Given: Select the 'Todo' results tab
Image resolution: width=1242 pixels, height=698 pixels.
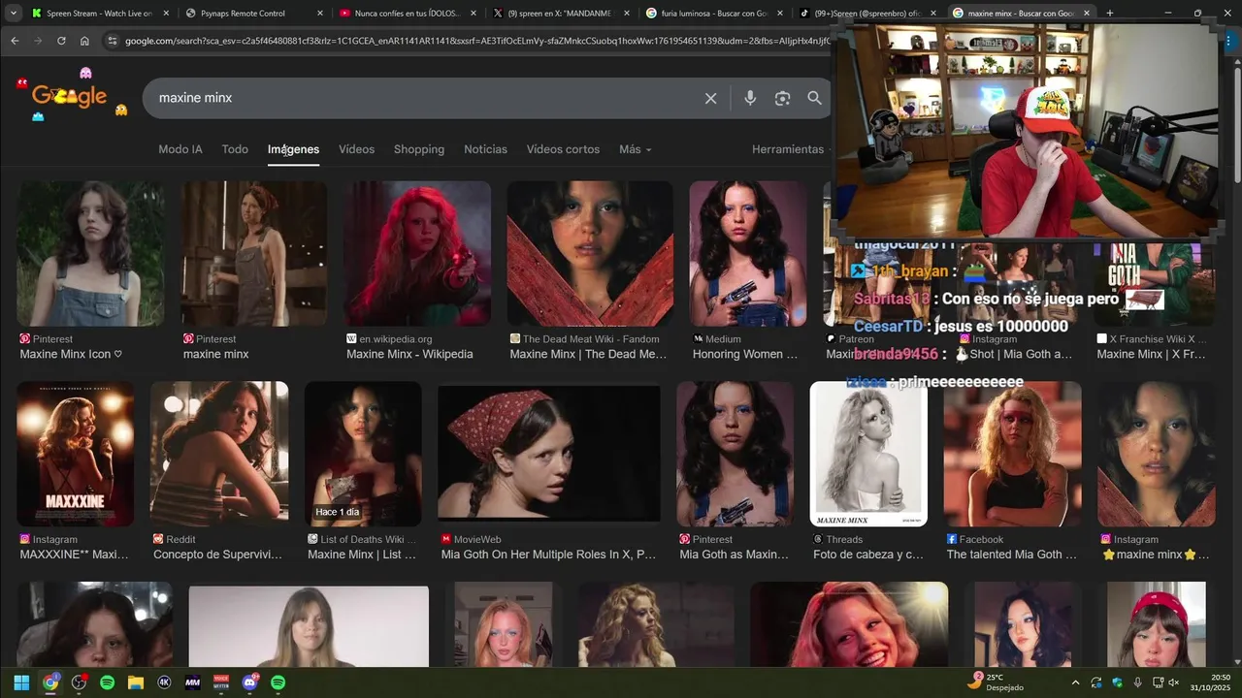Looking at the screenshot, I should [x=235, y=149].
